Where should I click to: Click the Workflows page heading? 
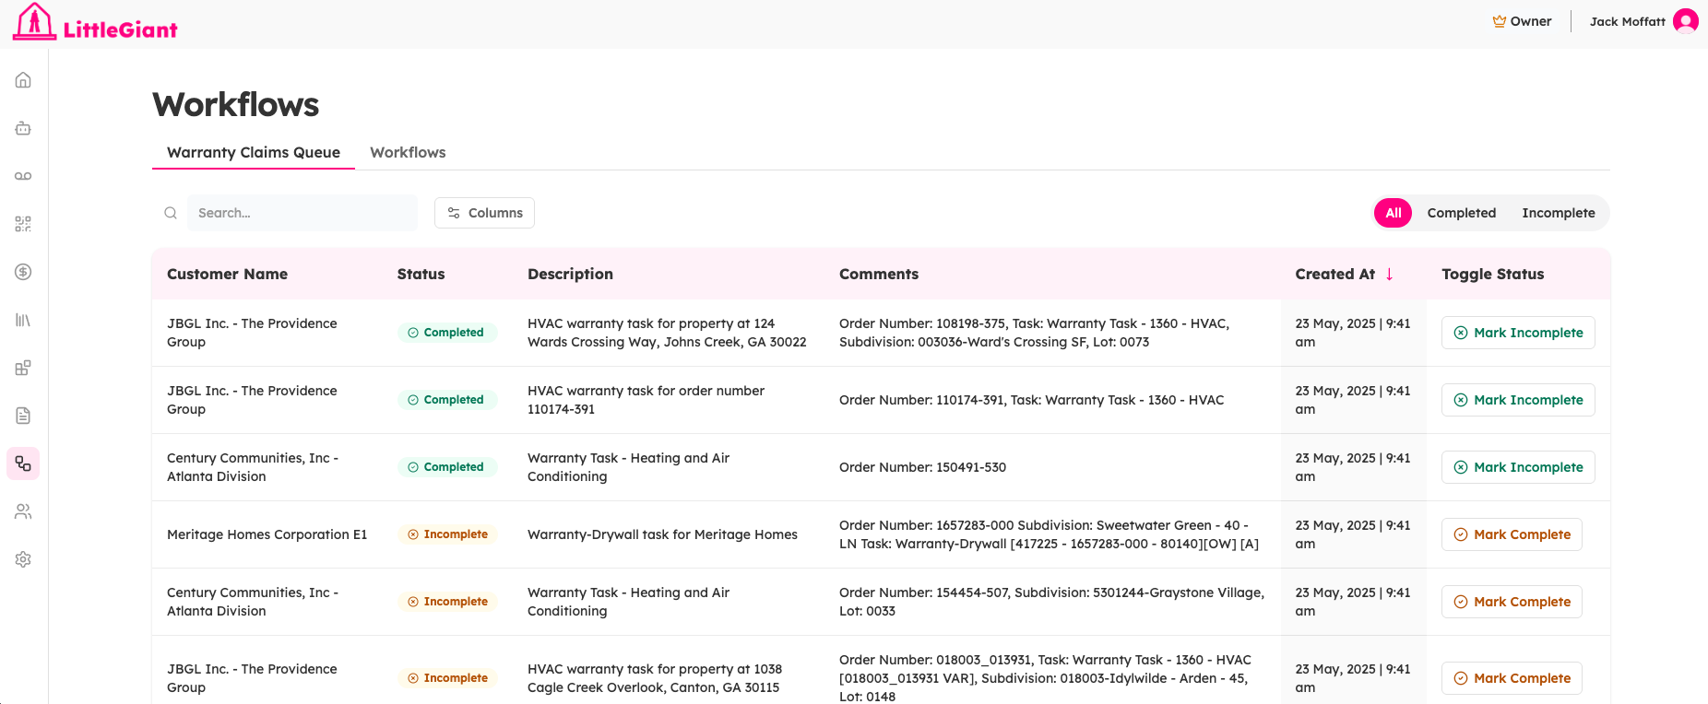coord(236,104)
